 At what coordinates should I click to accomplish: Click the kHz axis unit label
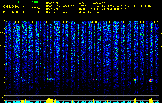(2, 21)
